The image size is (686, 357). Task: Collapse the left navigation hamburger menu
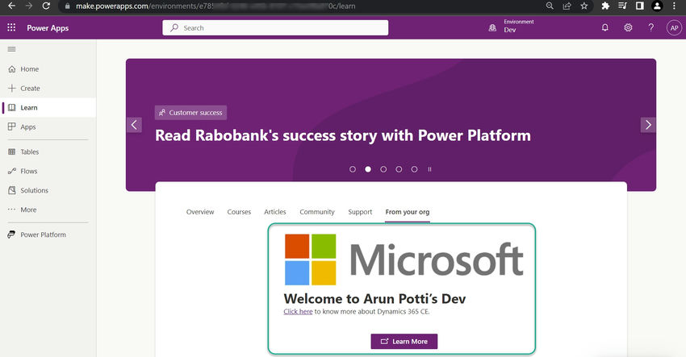click(12, 49)
